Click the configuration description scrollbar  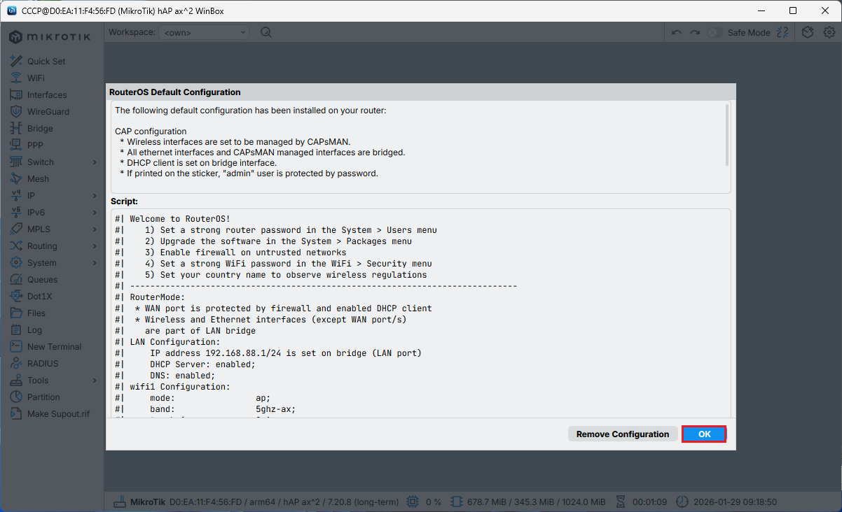[727, 134]
